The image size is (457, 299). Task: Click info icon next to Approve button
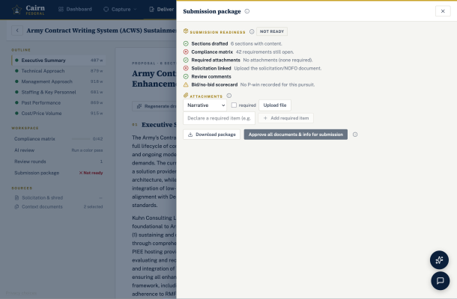[355, 135]
